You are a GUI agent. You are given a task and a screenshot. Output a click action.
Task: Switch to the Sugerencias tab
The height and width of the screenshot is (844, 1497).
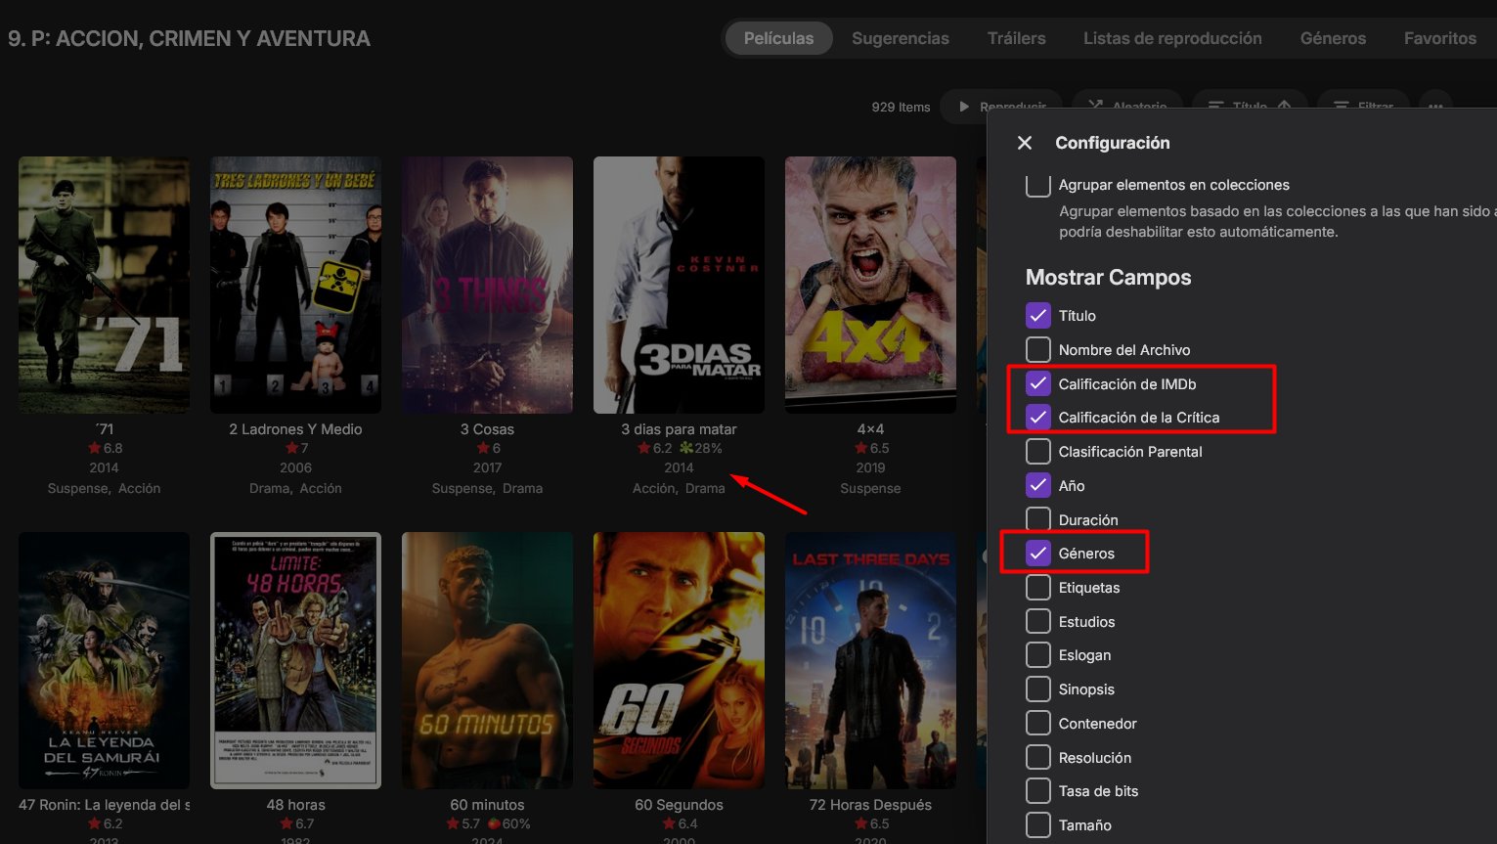(901, 38)
